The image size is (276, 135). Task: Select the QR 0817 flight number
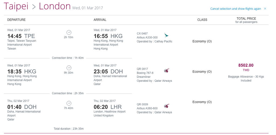(x=142, y=69)
